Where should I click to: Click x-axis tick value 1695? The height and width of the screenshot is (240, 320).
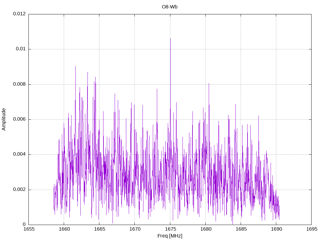coord(312,229)
